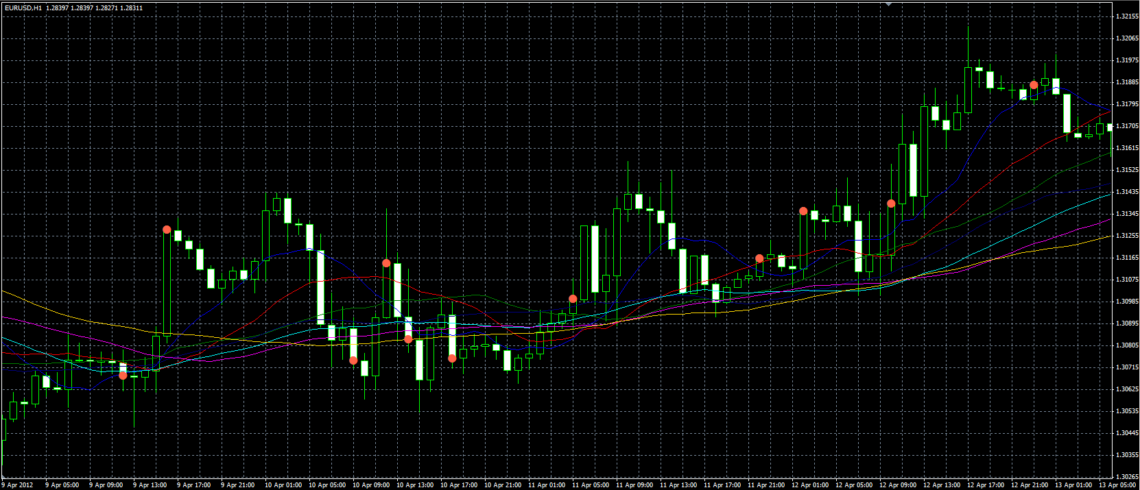Click the 9 Apr 17:00 time label
The height and width of the screenshot is (490, 1140).
pyautogui.click(x=193, y=485)
